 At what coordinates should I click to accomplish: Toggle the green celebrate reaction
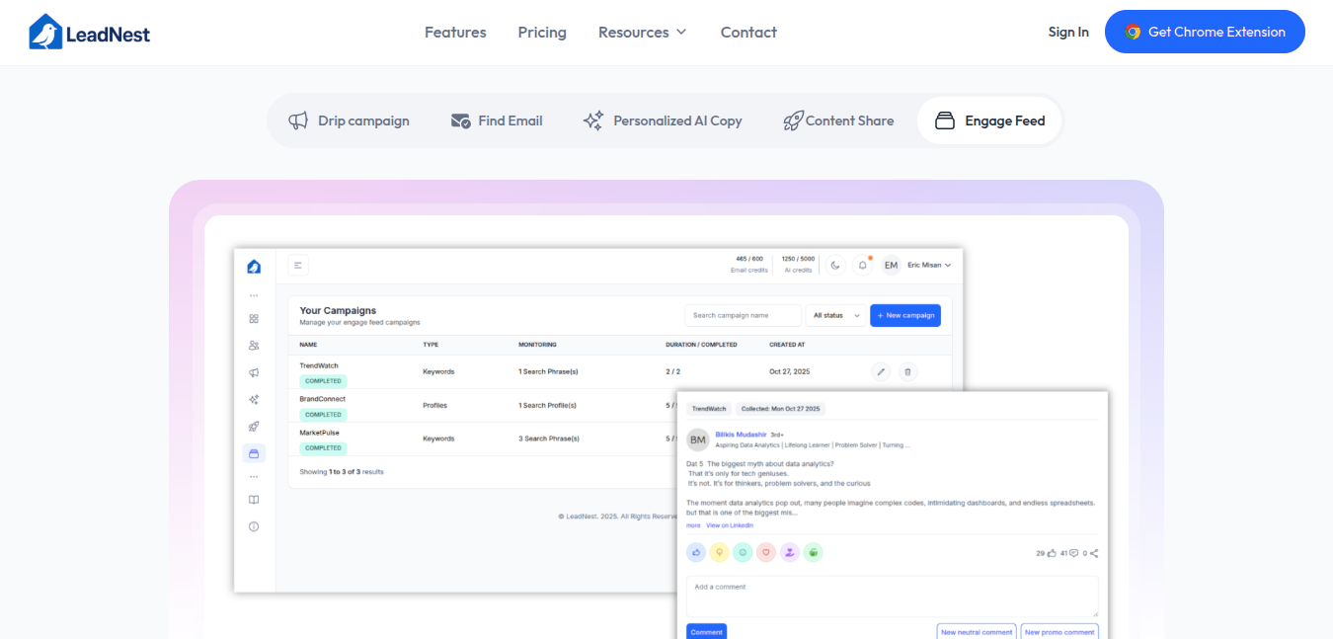813,552
